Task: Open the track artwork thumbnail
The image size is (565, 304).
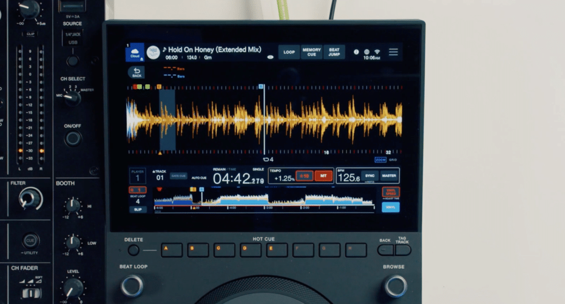Action: coord(153,52)
